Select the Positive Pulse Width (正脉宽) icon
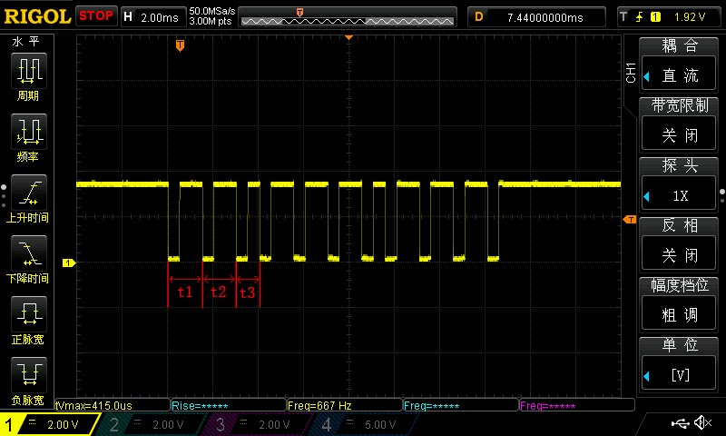Viewport: 726px width, 436px height. click(x=28, y=314)
